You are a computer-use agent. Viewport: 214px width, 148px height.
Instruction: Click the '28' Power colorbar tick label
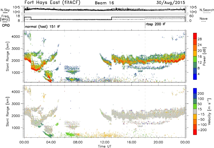200,39
